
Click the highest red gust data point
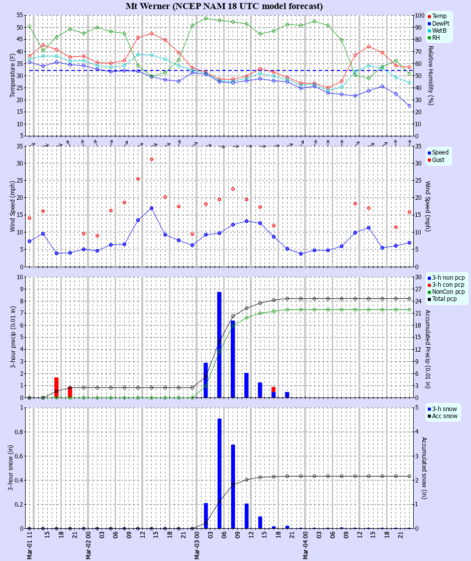click(151, 159)
